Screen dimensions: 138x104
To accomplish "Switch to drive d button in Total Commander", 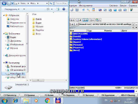I will click(79, 20).
